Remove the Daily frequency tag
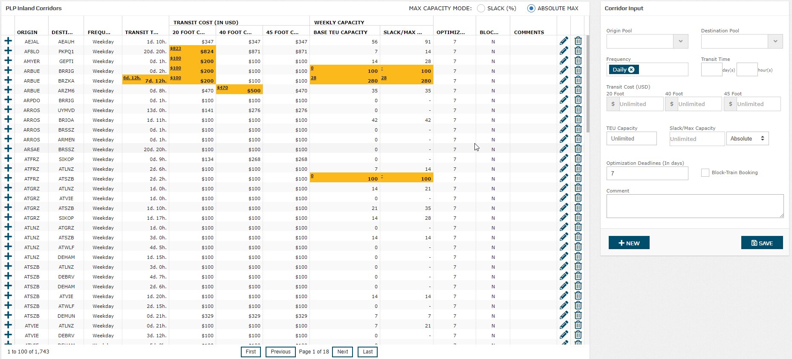792x359 pixels. (631, 70)
